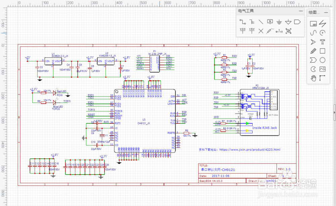The image size is (336, 206).
Task: Select the No Connect X marker tool
Action: click(x=261, y=31)
